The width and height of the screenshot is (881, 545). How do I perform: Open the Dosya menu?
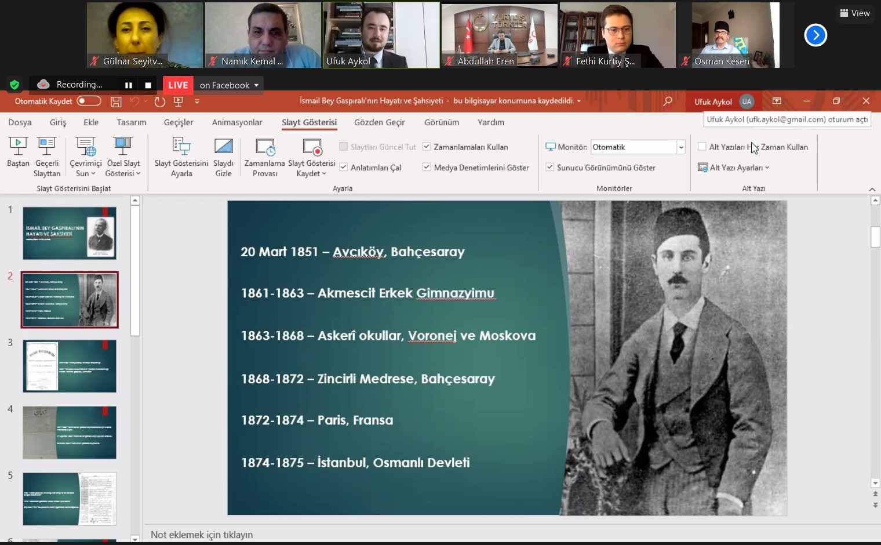tap(20, 122)
